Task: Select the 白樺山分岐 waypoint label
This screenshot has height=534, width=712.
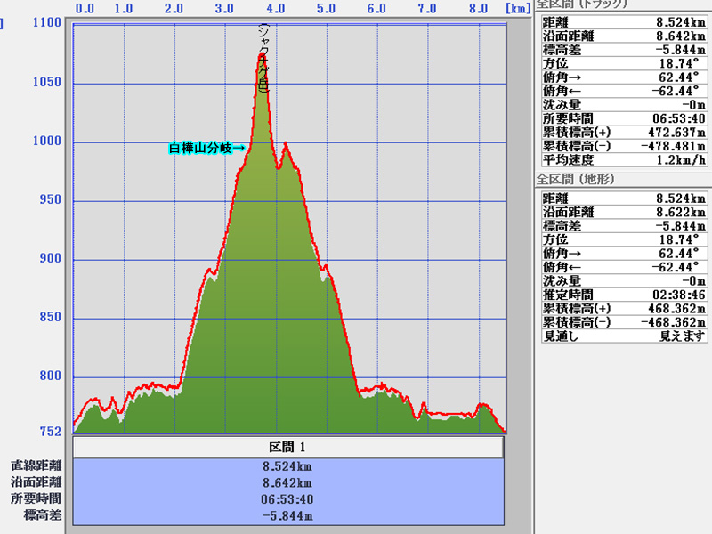Action: tap(206, 148)
